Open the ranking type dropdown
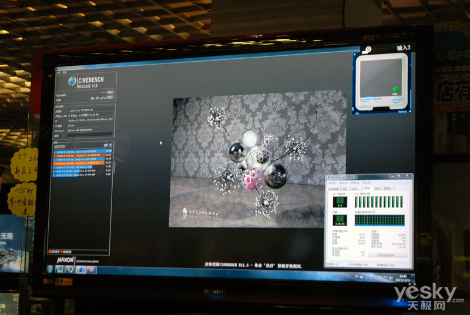This screenshot has width=470, height=315. point(59,146)
